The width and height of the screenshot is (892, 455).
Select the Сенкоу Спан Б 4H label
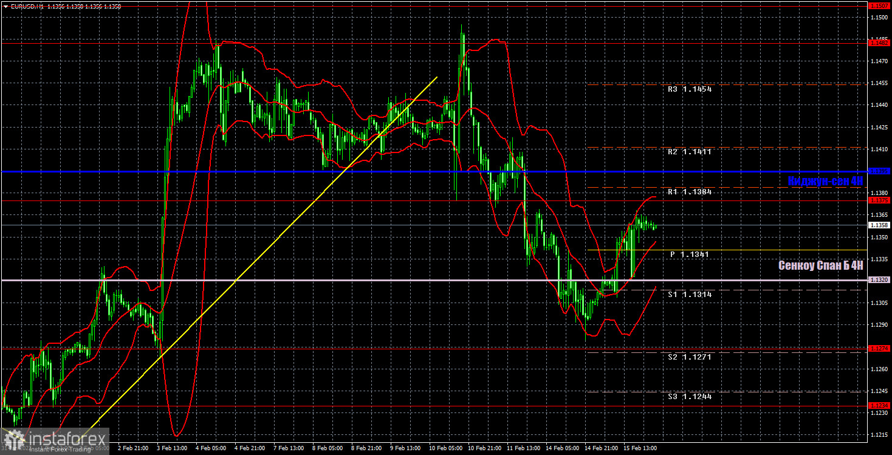[x=821, y=265]
